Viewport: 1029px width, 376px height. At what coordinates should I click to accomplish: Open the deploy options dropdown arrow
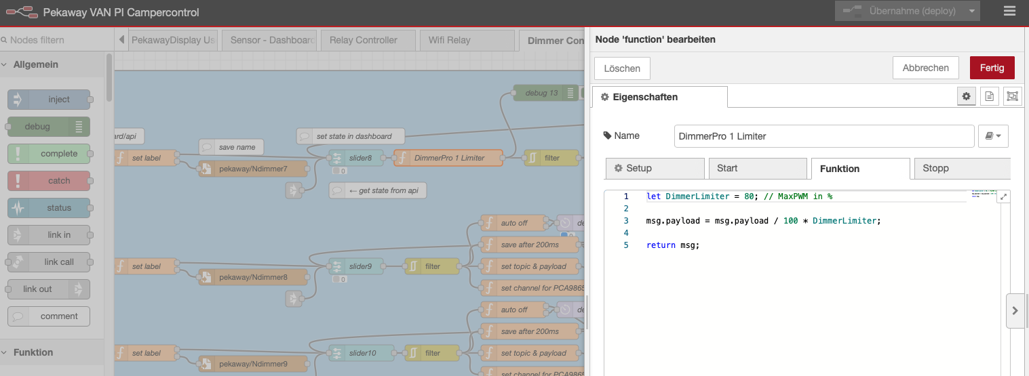(973, 12)
